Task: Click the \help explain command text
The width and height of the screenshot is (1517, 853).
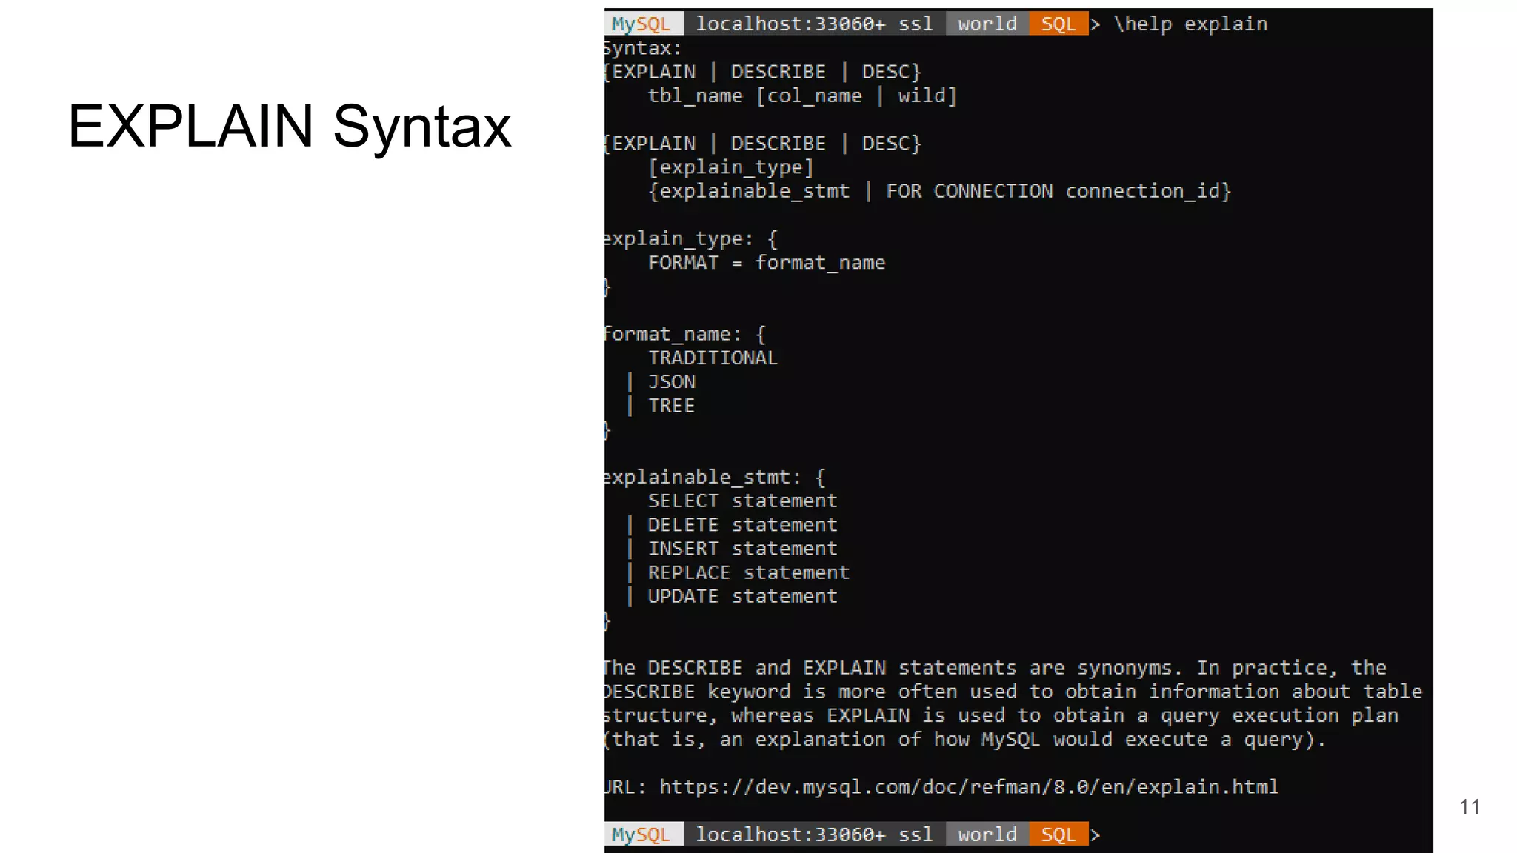Action: click(x=1190, y=24)
